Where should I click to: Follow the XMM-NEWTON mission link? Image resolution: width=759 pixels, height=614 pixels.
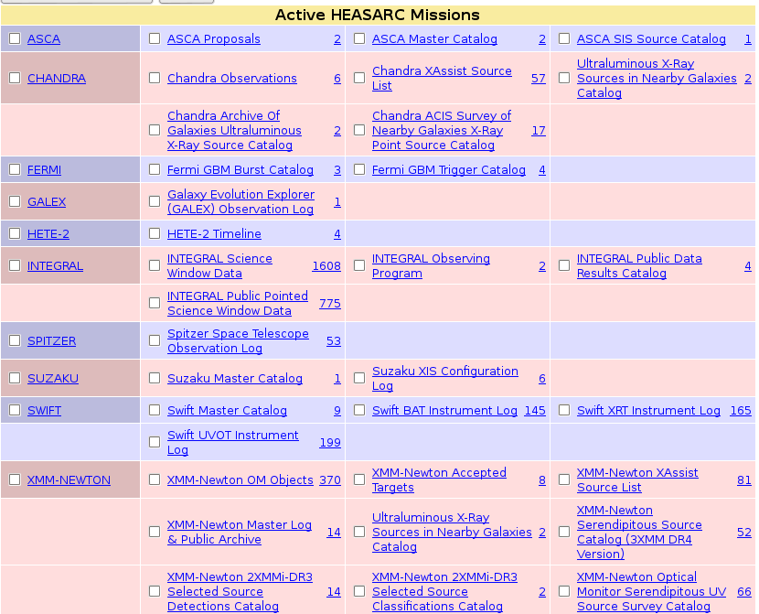[x=69, y=479]
